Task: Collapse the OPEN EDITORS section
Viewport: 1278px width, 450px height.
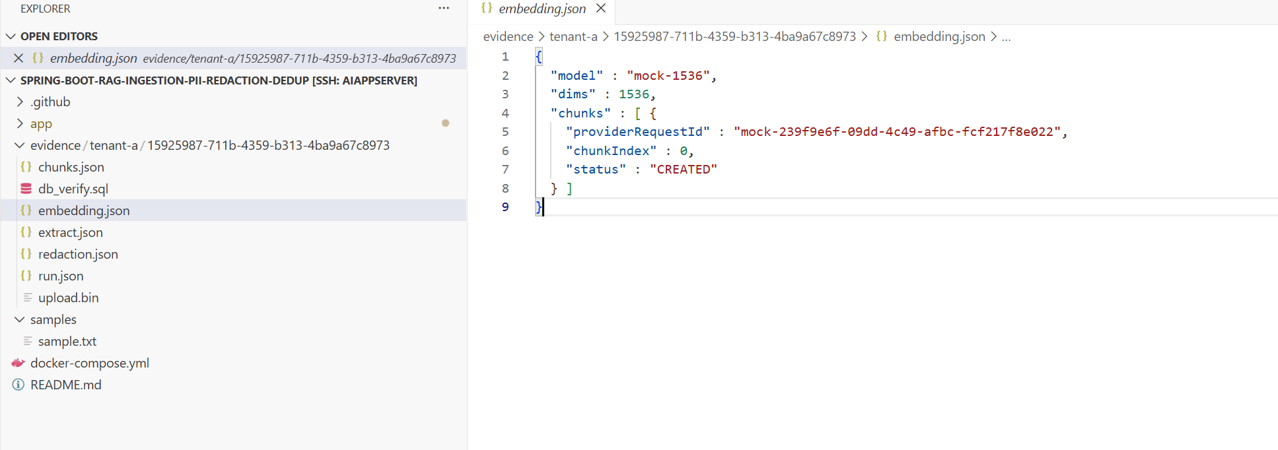Action: (11, 36)
